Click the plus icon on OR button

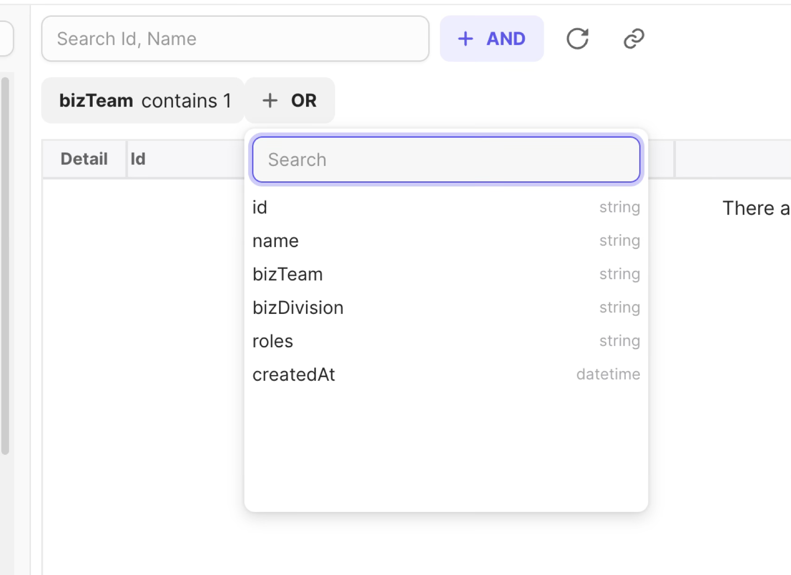(x=270, y=100)
